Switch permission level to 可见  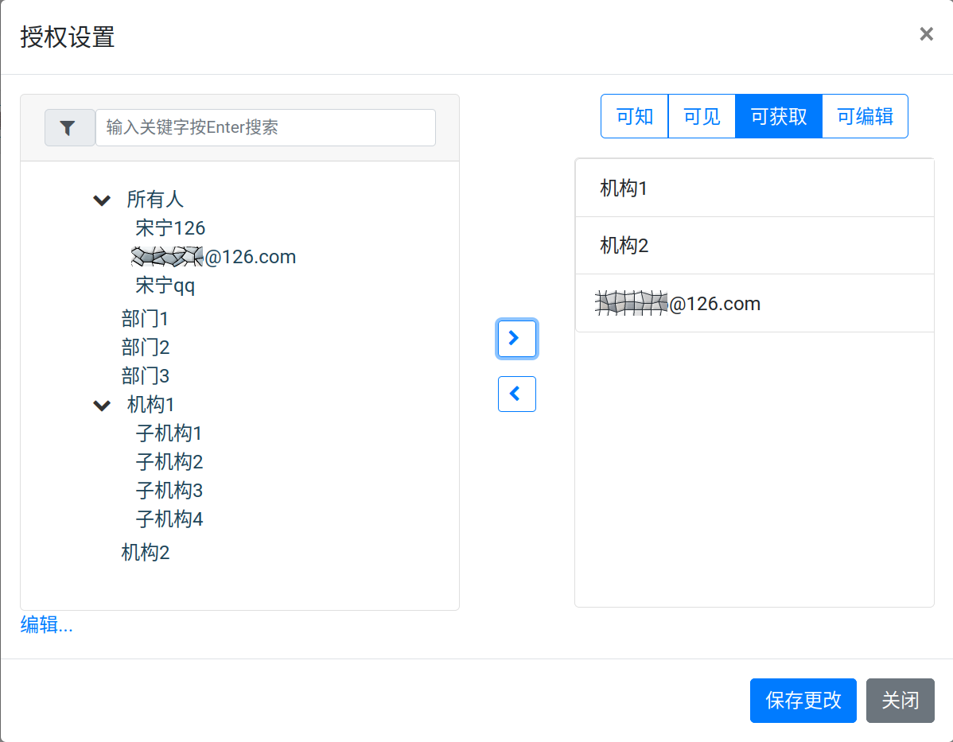click(702, 117)
